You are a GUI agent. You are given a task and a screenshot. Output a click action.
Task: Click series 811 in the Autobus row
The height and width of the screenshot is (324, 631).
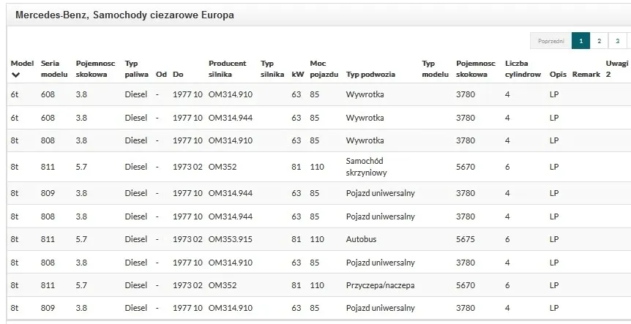48,239
